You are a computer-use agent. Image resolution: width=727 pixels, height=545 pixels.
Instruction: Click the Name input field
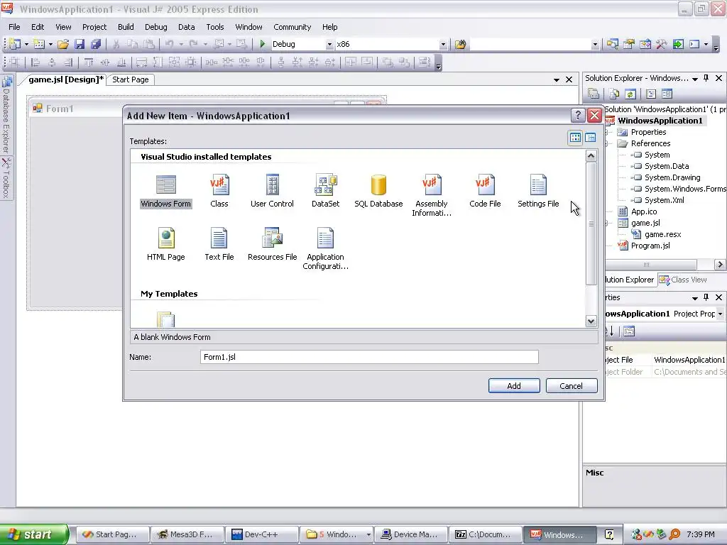[369, 357]
